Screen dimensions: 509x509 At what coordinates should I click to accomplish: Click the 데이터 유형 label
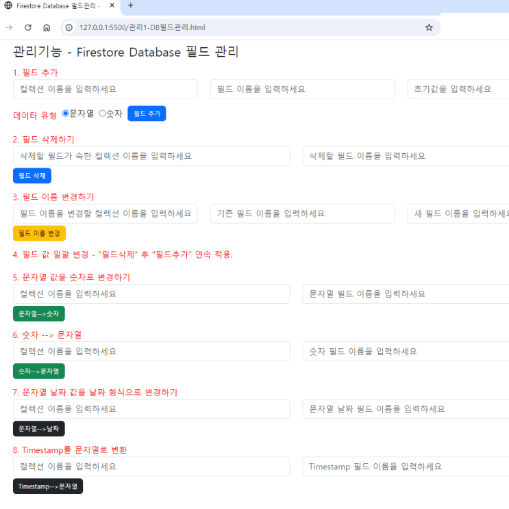point(35,115)
